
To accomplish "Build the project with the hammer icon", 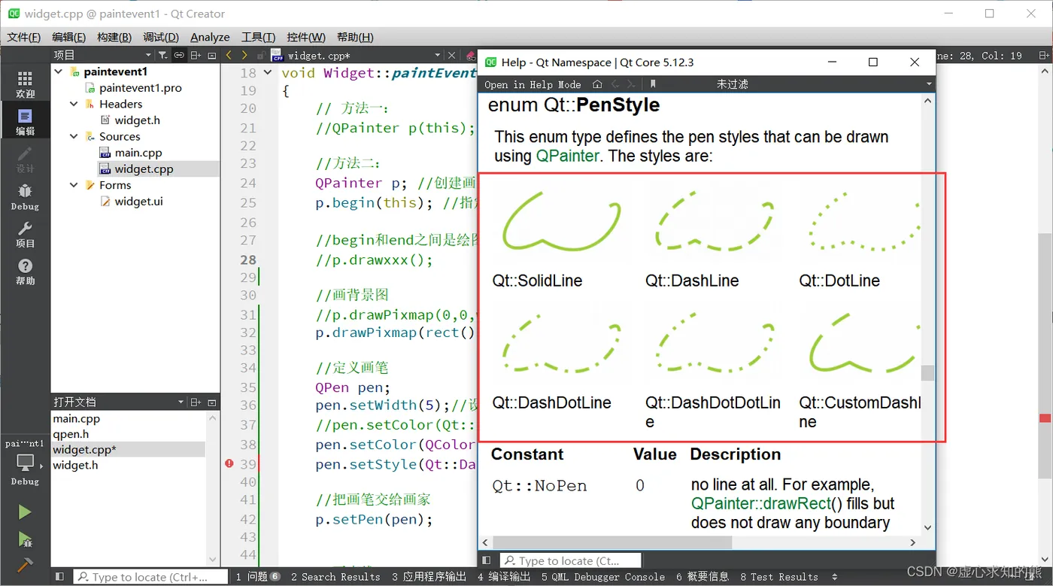I will pos(25,565).
